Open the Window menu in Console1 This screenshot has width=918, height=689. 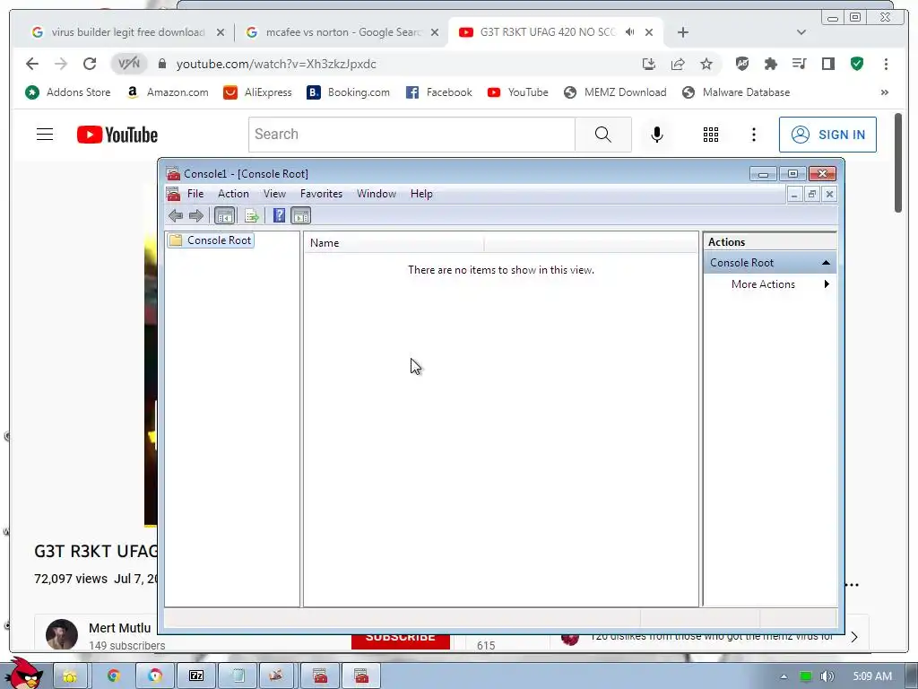(376, 194)
